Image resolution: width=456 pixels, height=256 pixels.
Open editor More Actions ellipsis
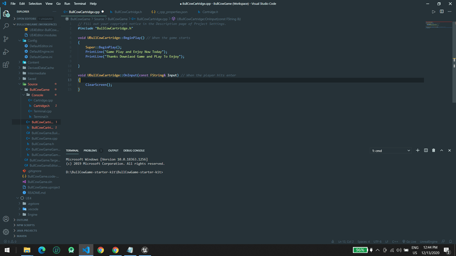(x=450, y=12)
